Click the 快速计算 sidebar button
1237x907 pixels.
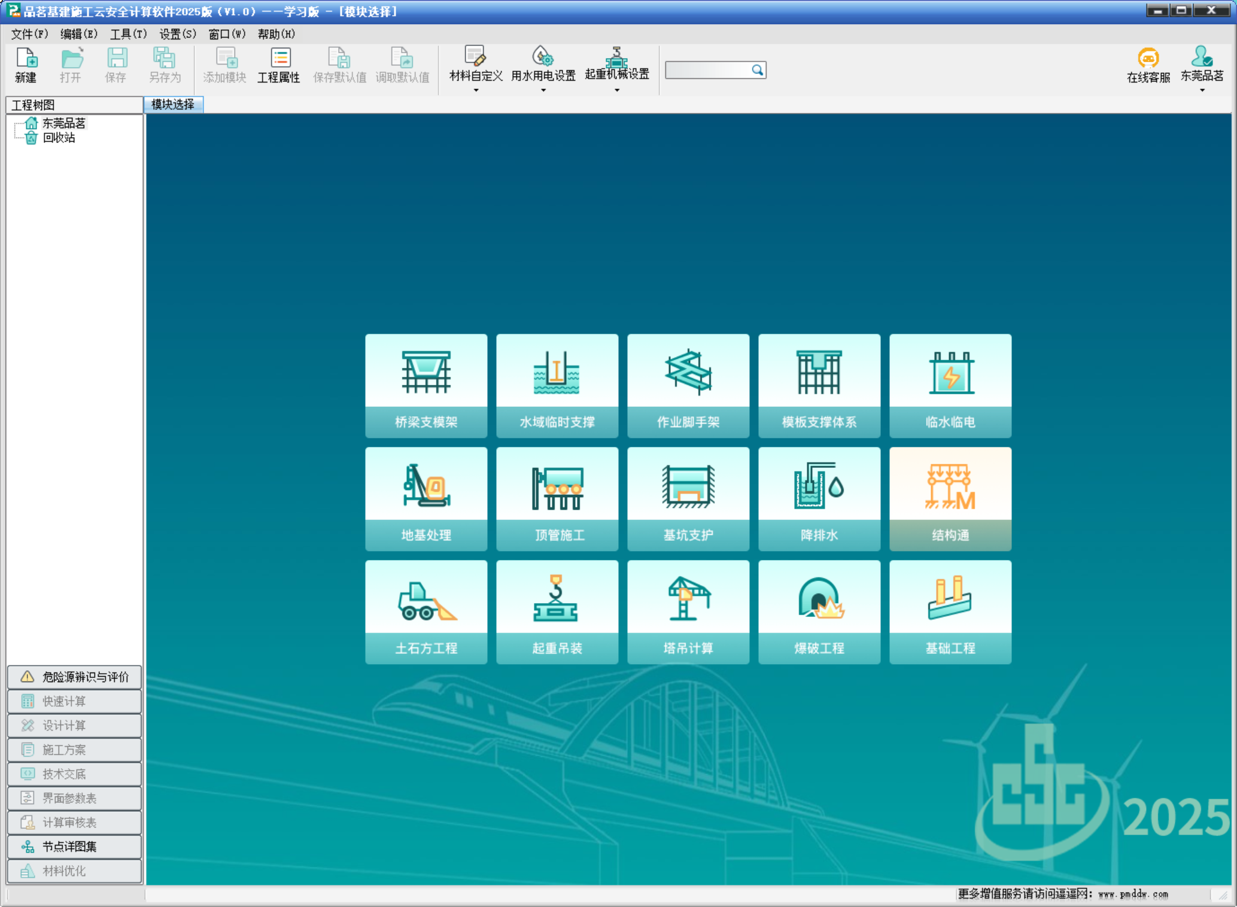[74, 701]
